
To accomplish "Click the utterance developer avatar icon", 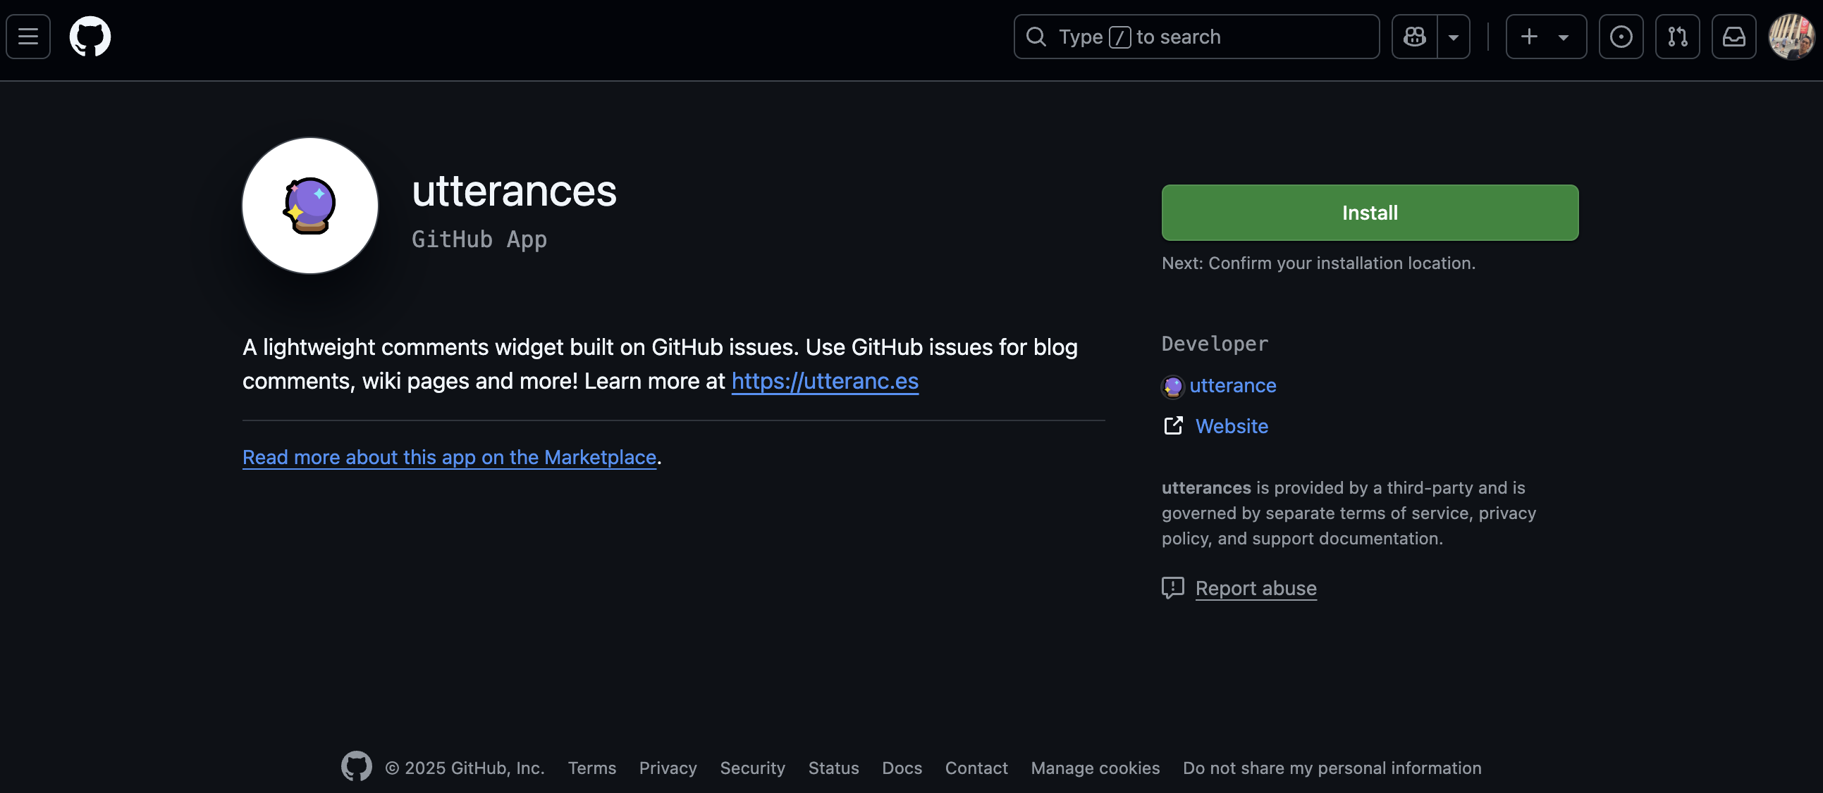I will point(1172,387).
